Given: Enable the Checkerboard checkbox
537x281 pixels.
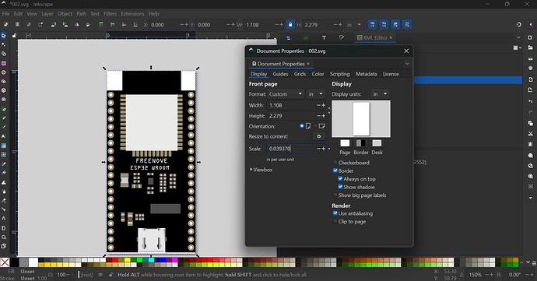Looking at the screenshot, I should click(335, 163).
